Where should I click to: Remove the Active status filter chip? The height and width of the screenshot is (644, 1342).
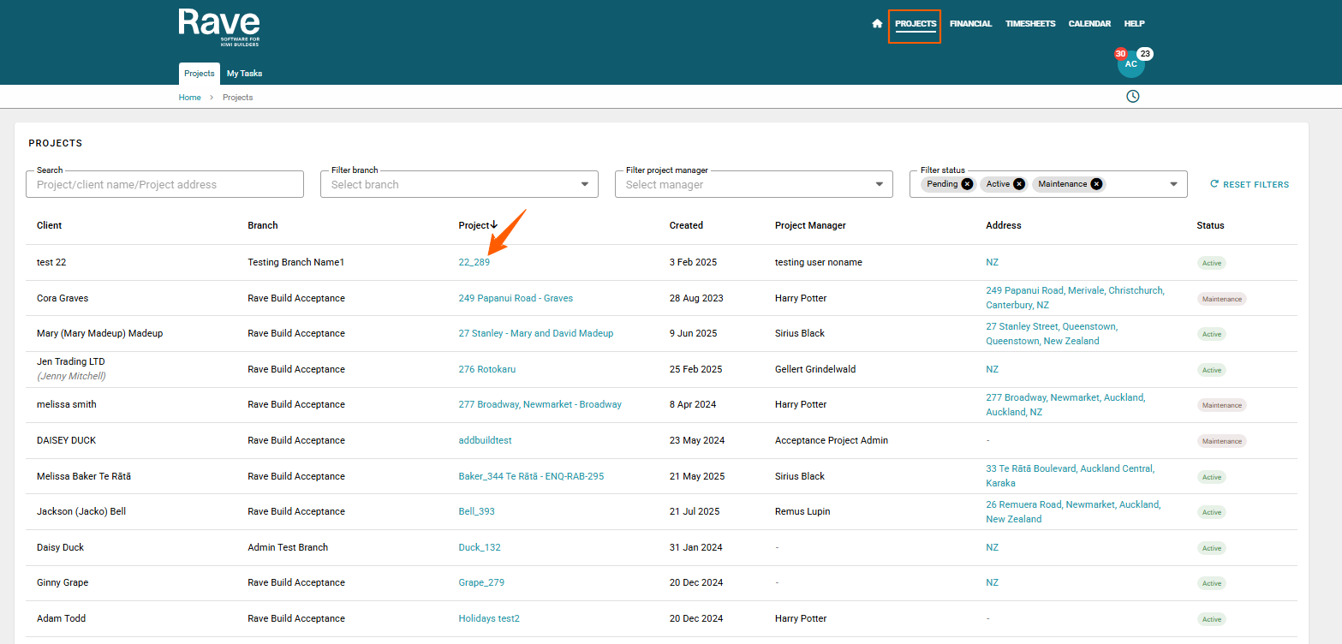[x=1018, y=184]
